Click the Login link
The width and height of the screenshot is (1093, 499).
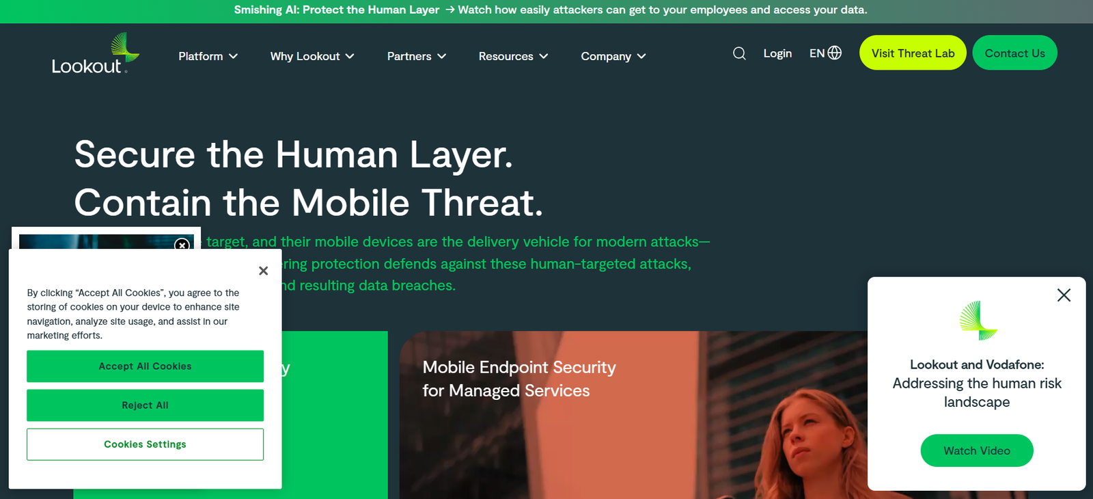[x=777, y=53]
